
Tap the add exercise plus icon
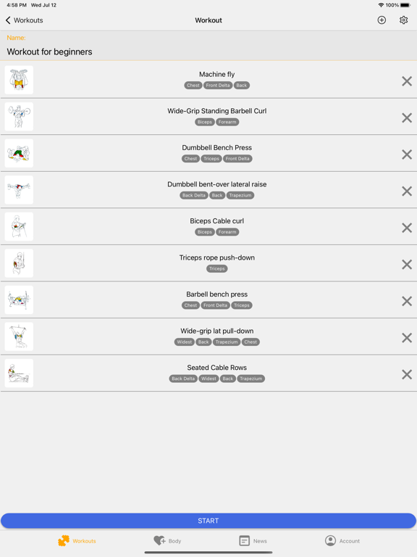point(382,20)
